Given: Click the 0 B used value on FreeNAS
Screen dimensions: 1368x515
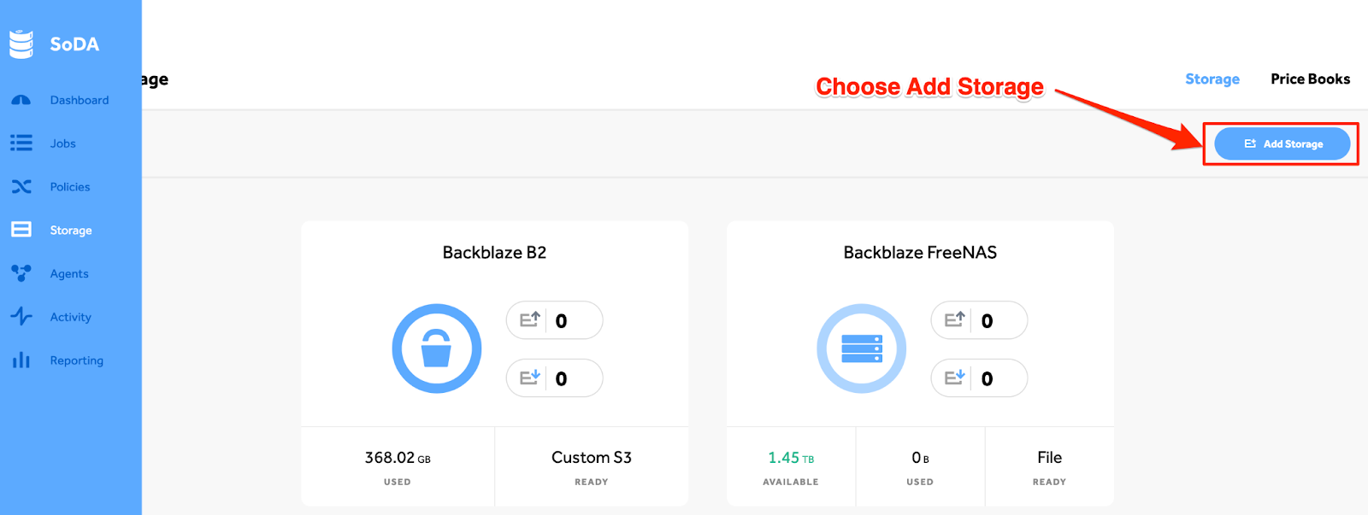Looking at the screenshot, I should click(920, 458).
